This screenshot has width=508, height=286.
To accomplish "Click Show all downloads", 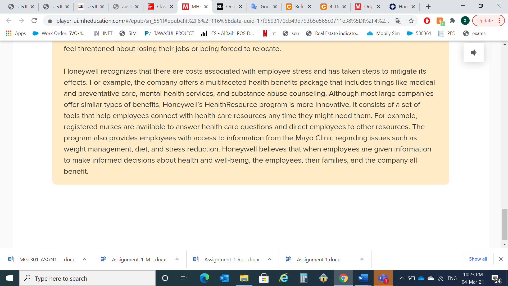I will coord(478,259).
